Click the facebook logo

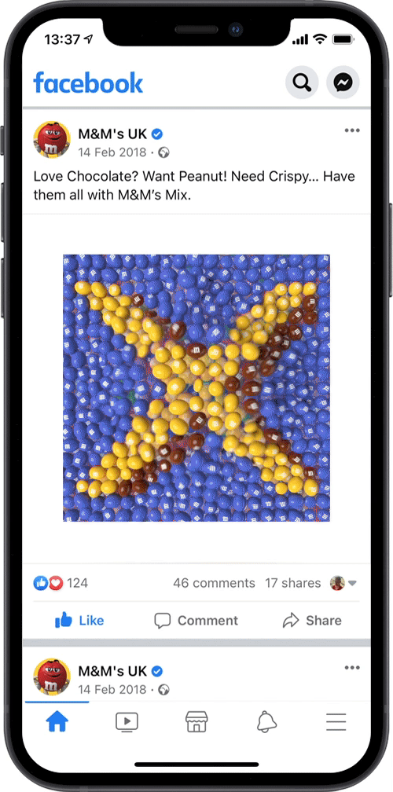point(88,82)
